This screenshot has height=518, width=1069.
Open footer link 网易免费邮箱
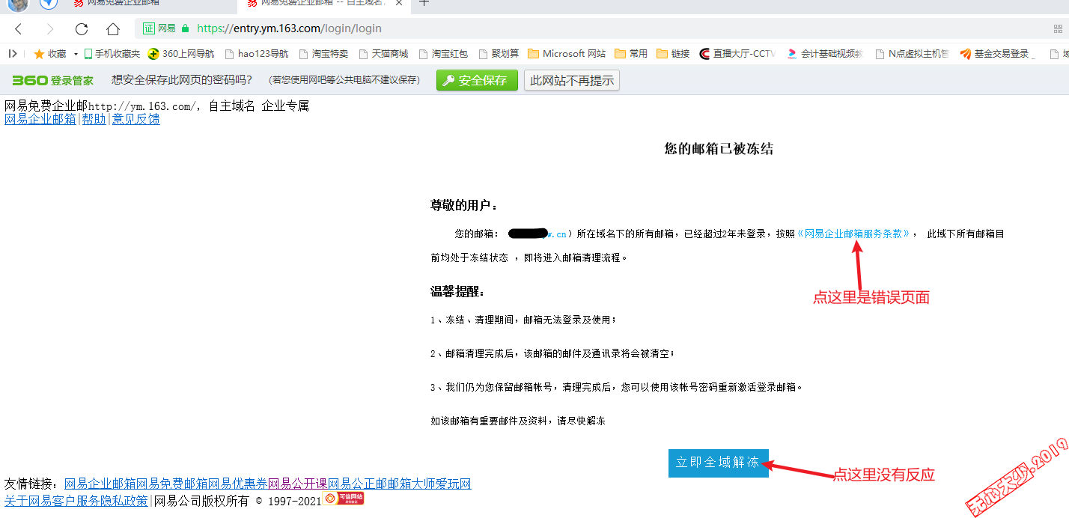click(x=172, y=484)
